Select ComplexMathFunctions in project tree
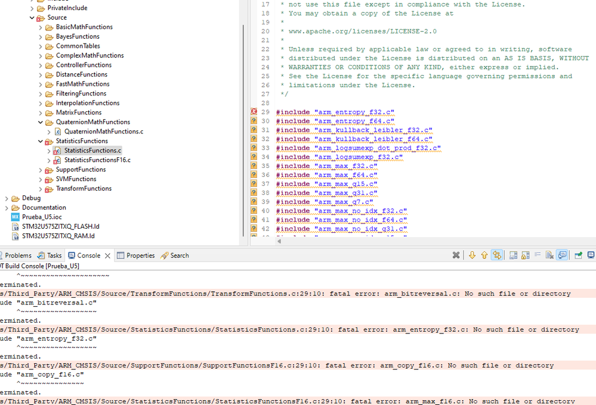Image resolution: width=596 pixels, height=405 pixels. (x=89, y=55)
